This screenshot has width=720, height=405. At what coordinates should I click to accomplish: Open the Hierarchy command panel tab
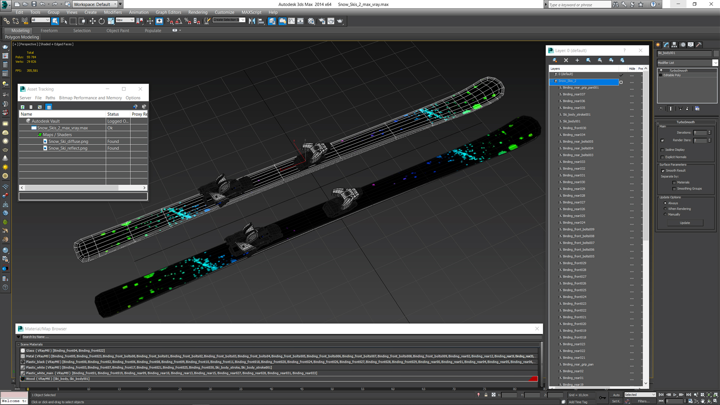point(674,45)
